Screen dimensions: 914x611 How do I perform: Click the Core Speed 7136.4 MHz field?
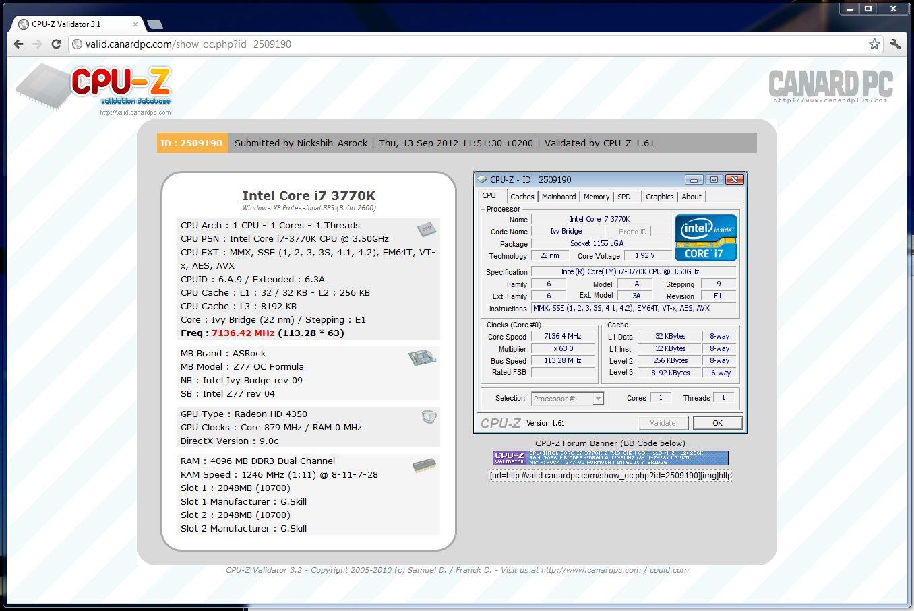[x=563, y=336]
